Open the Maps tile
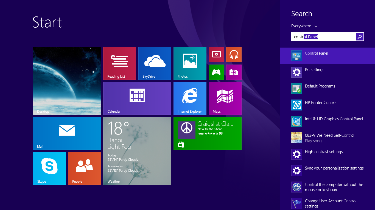The height and width of the screenshot is (210, 375). pos(225,98)
